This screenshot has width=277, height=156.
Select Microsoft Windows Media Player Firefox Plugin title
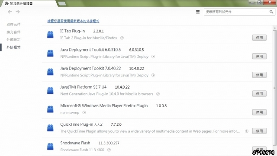[x=104, y=106]
